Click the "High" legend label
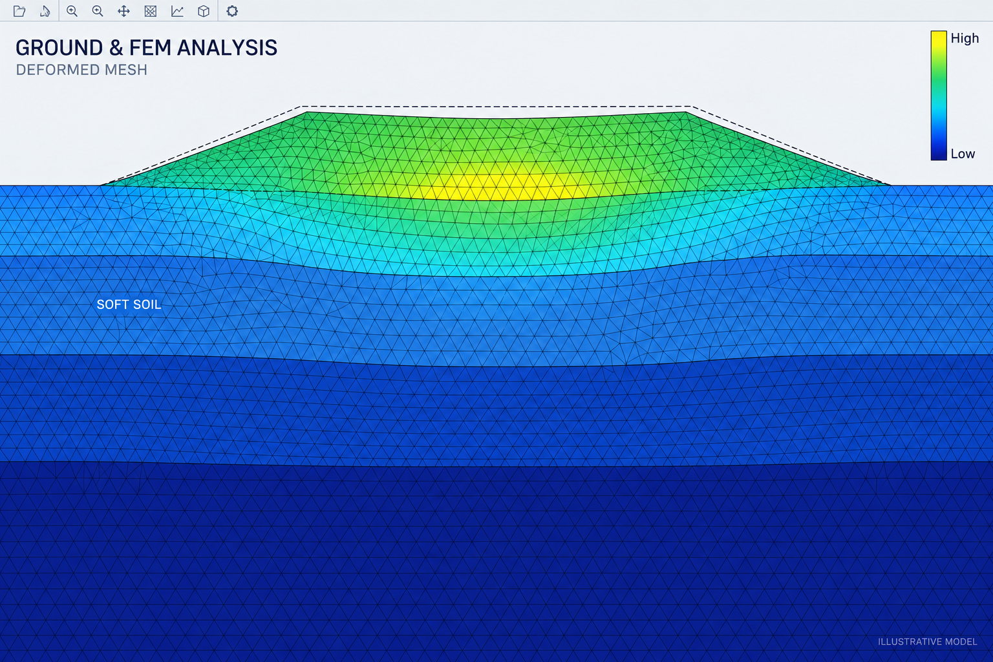The width and height of the screenshot is (993, 662). (x=965, y=38)
